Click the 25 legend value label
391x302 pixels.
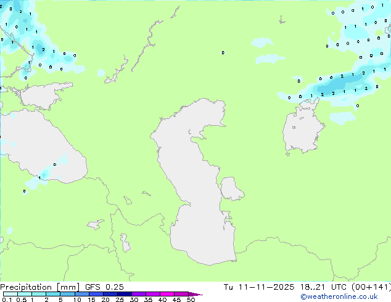click(120, 300)
